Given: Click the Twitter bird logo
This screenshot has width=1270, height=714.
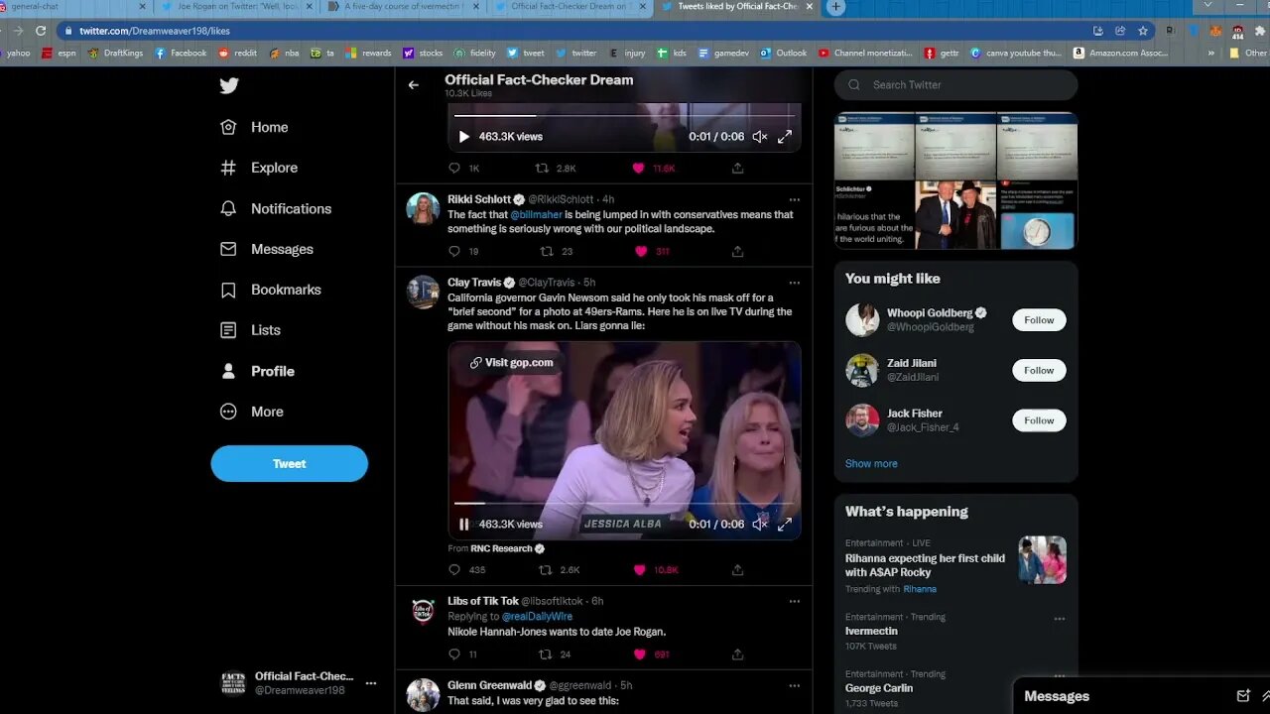Looking at the screenshot, I should pos(229,85).
